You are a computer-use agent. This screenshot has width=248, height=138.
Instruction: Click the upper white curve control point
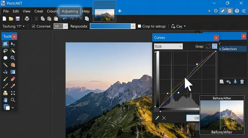[197, 64]
